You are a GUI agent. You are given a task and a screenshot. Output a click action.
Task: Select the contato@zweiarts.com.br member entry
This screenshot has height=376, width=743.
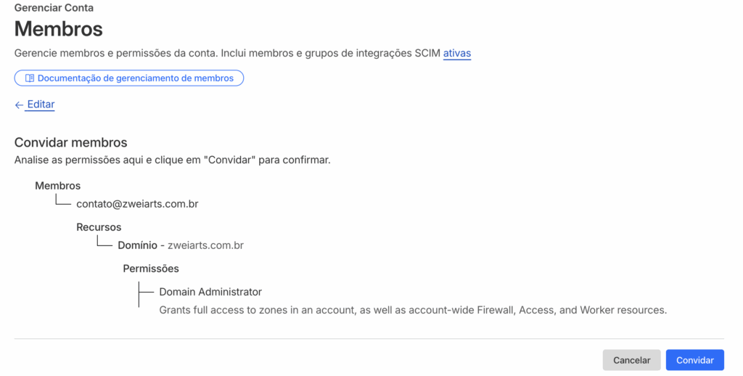(137, 204)
